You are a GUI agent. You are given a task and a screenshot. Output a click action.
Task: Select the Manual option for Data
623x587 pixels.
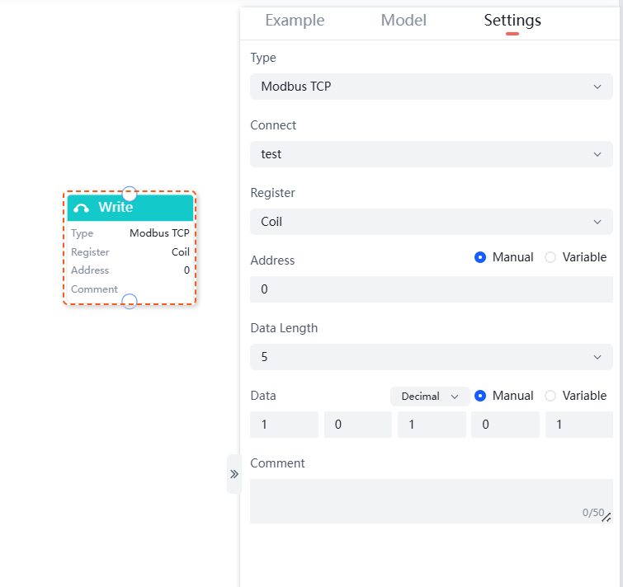[480, 396]
